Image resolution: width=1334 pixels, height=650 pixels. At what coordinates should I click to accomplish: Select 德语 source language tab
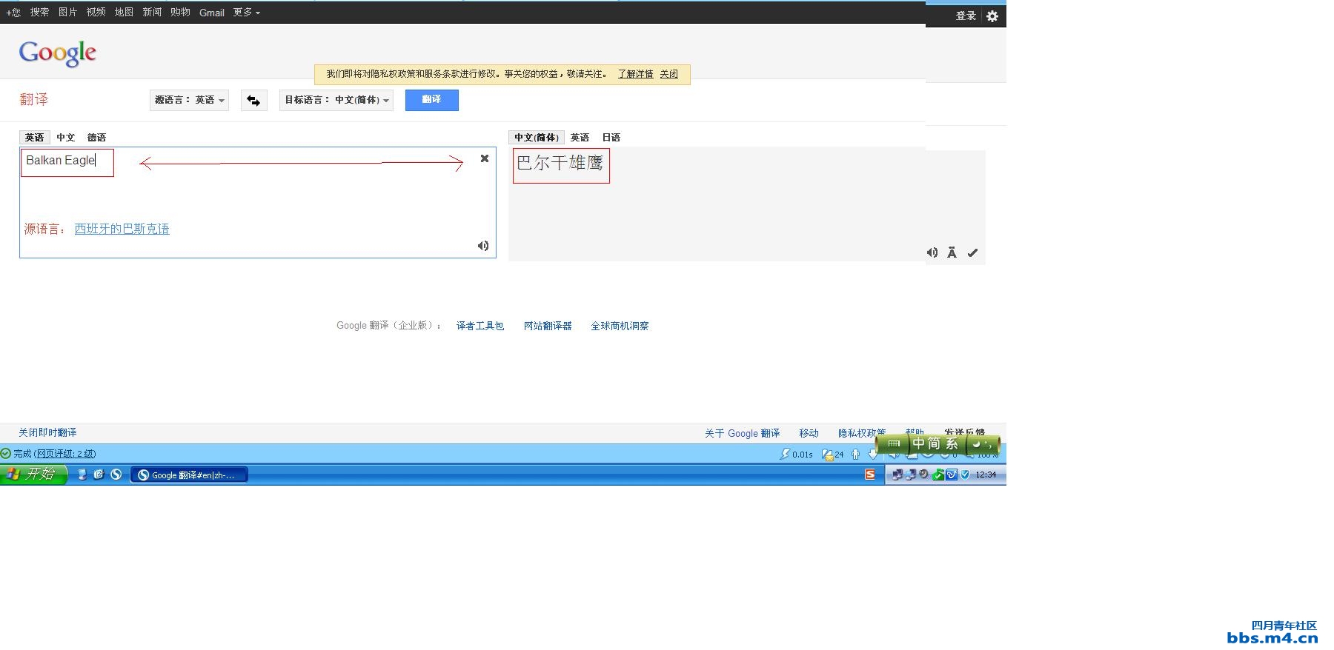tap(96, 137)
